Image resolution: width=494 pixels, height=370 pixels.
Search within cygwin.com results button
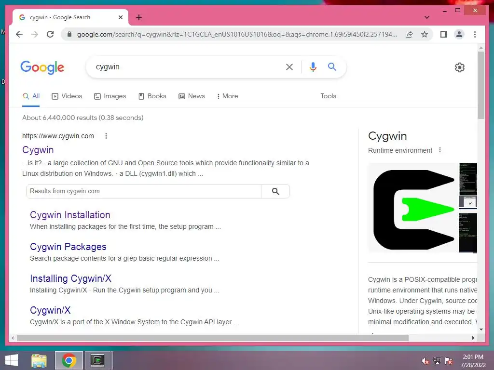[275, 191]
